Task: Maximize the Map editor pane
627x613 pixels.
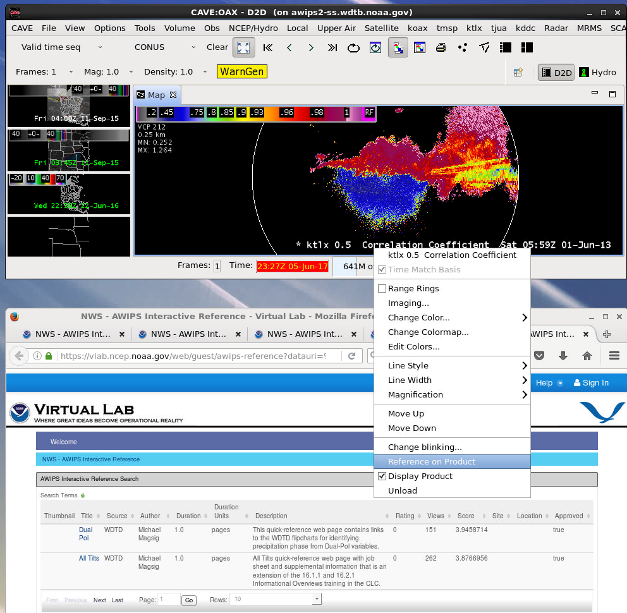Action: (612, 94)
